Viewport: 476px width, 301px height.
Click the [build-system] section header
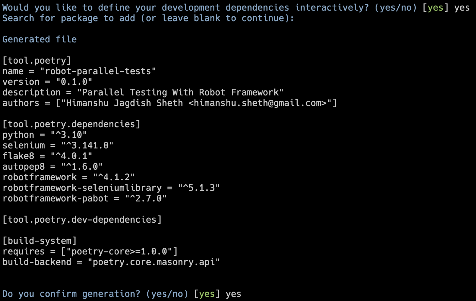tap(40, 241)
